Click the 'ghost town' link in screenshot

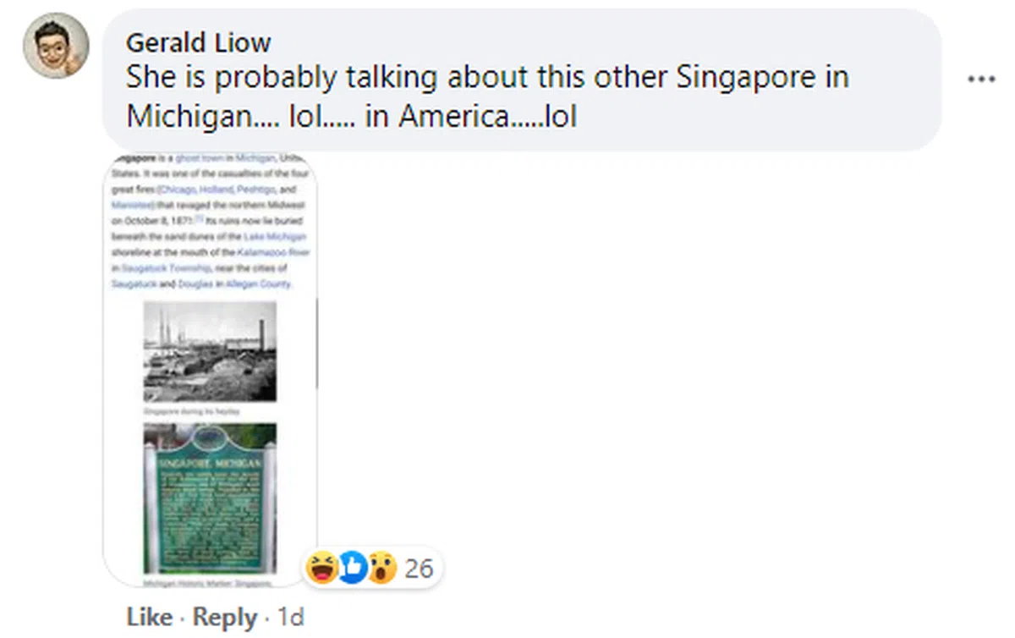199,158
